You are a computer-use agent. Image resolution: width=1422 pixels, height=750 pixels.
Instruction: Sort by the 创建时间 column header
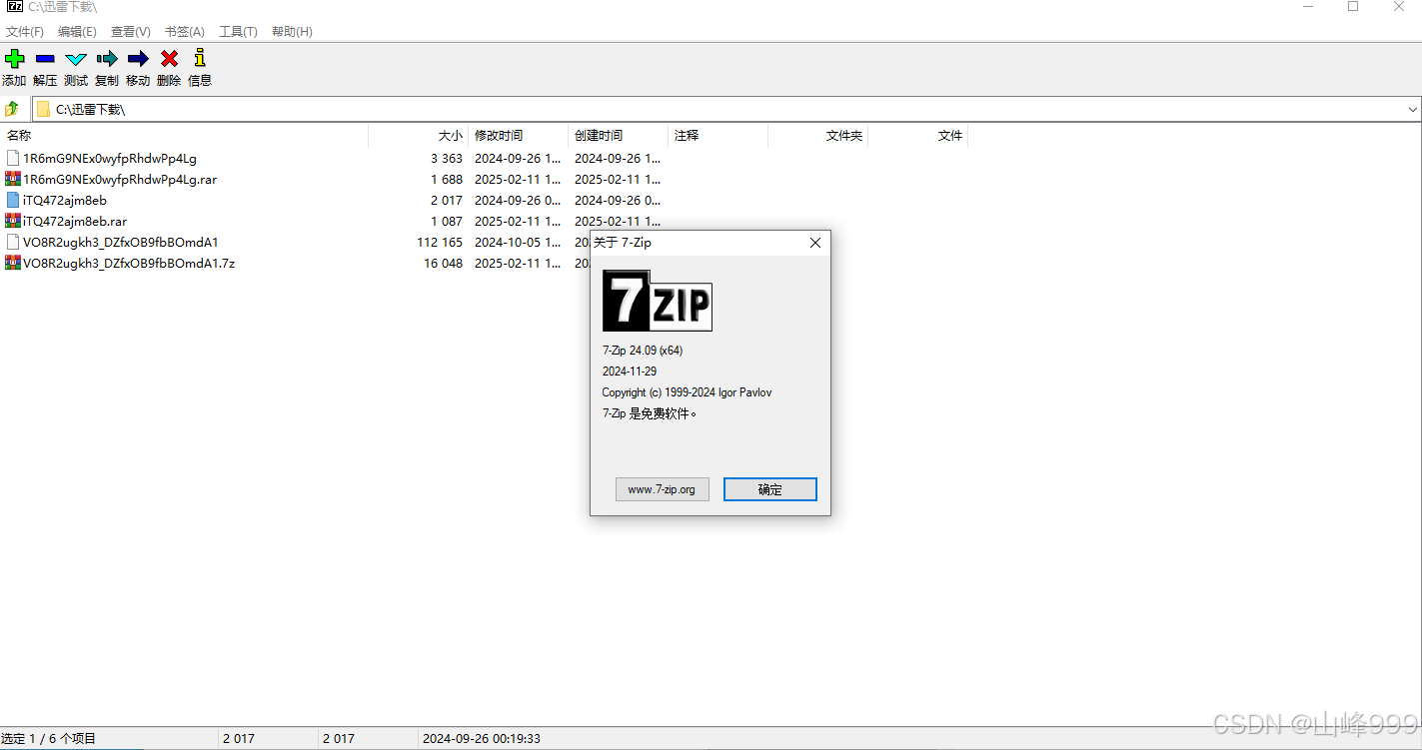(619, 136)
